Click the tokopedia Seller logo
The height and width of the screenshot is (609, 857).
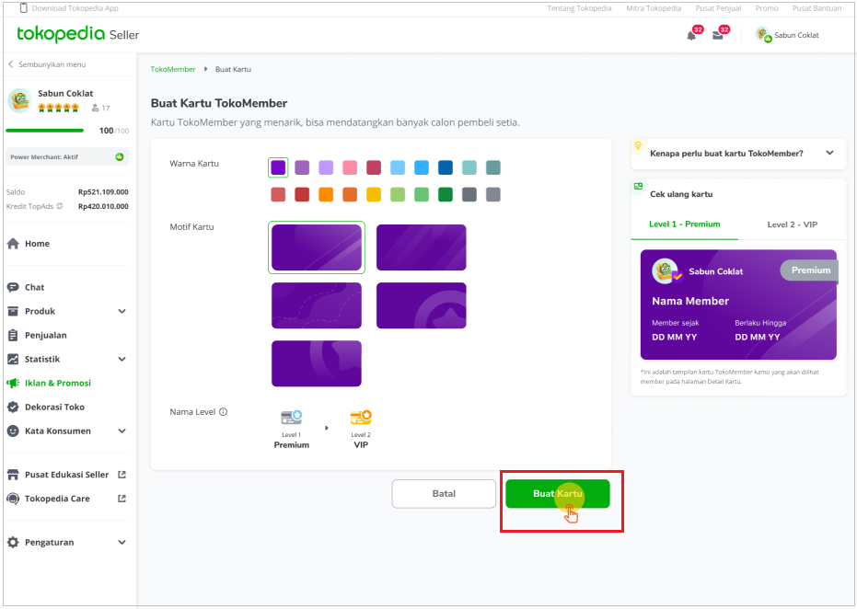(x=77, y=34)
